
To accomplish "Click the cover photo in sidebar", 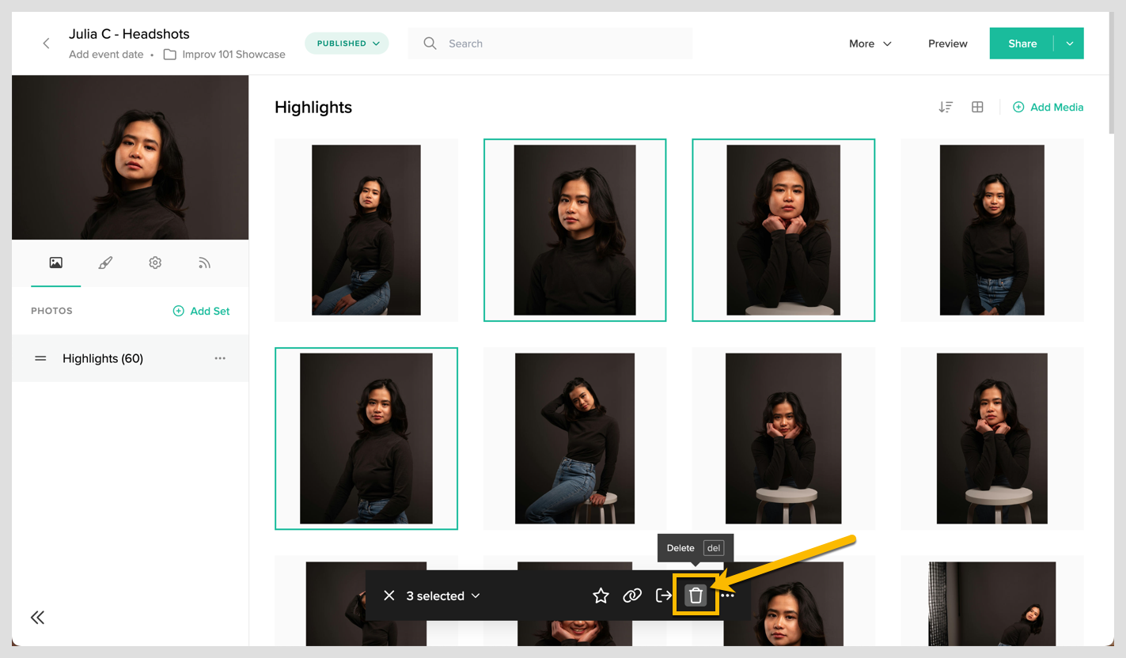I will click(130, 157).
